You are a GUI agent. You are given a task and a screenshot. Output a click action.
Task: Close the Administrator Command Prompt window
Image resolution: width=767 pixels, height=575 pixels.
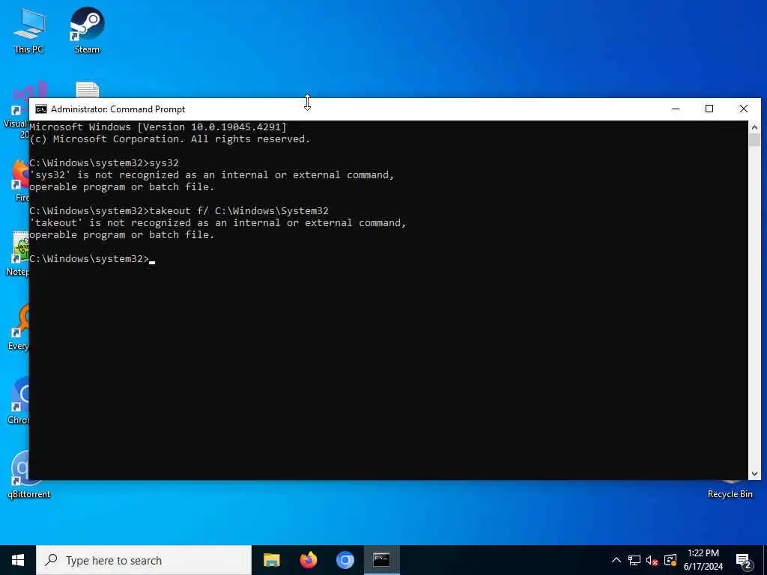[744, 109]
